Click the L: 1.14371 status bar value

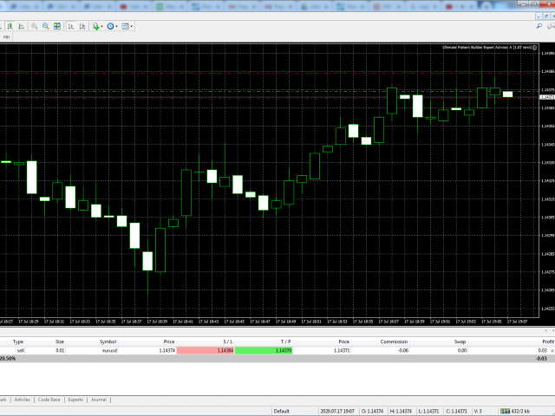(429, 411)
